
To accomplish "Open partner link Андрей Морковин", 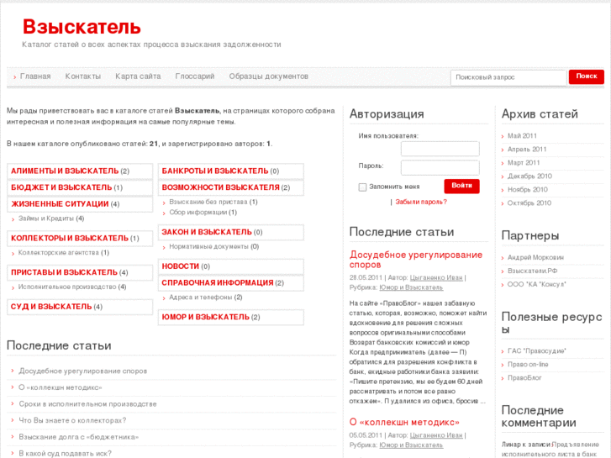I will pos(535,258).
